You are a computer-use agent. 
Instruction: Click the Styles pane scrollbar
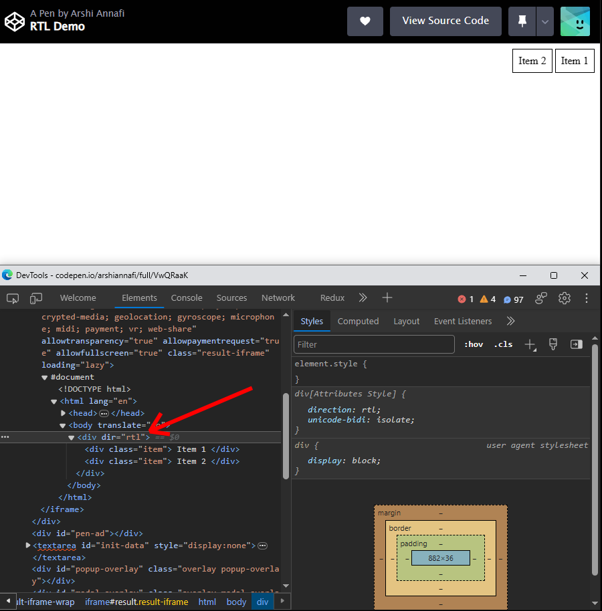click(595, 459)
